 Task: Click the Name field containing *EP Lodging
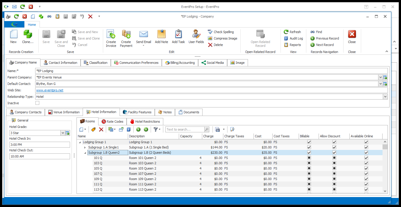(x=211, y=71)
